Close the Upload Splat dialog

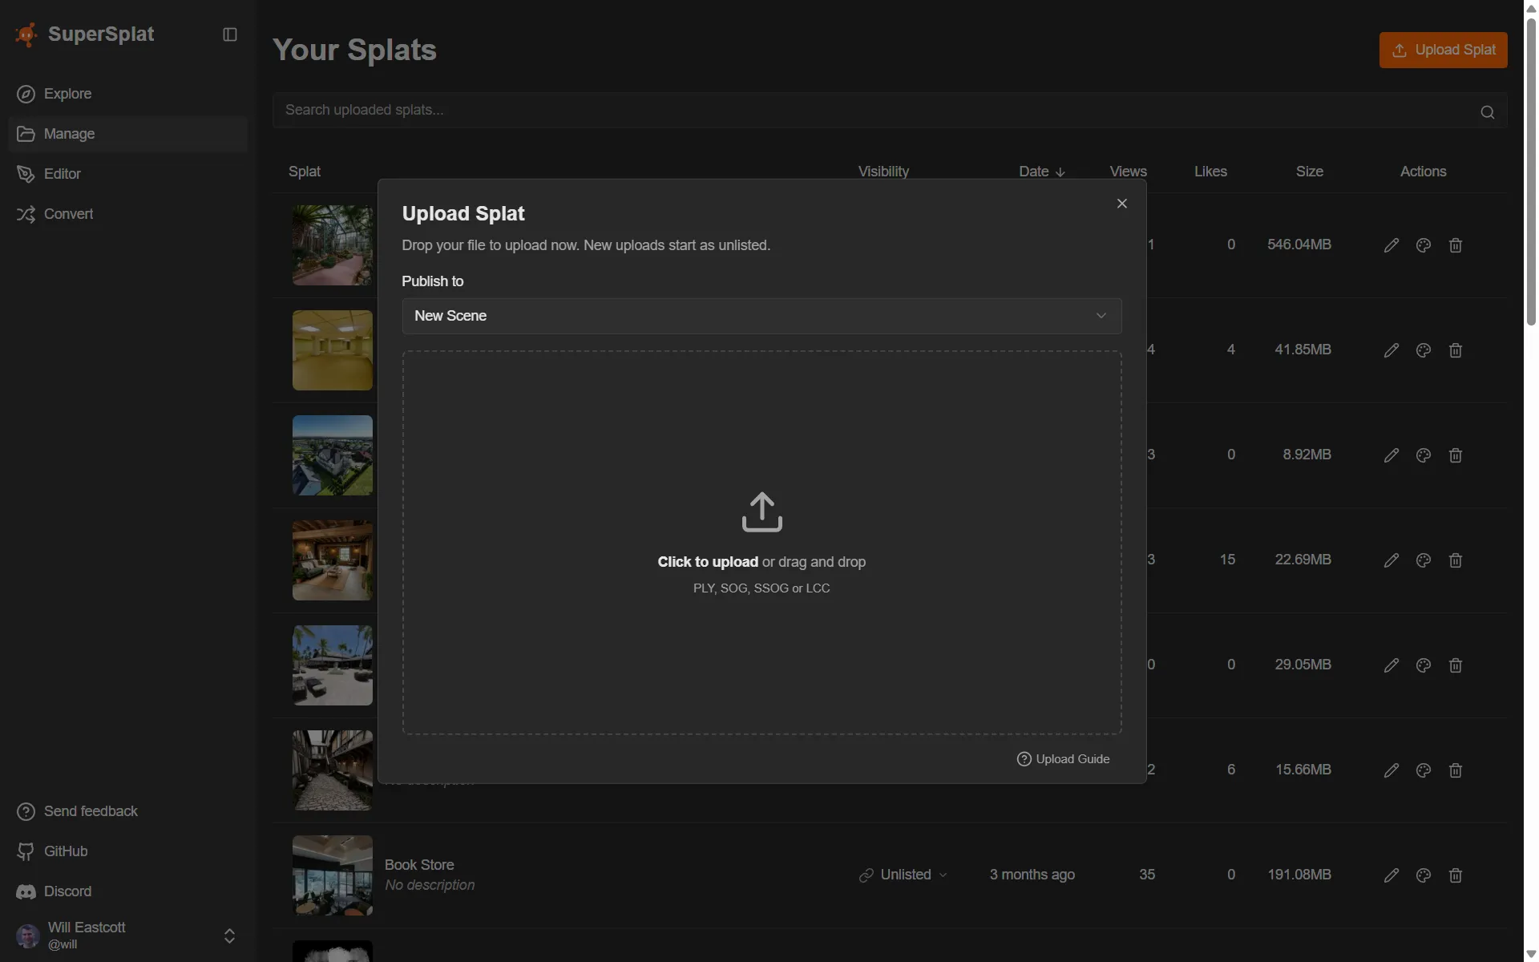pyautogui.click(x=1122, y=204)
